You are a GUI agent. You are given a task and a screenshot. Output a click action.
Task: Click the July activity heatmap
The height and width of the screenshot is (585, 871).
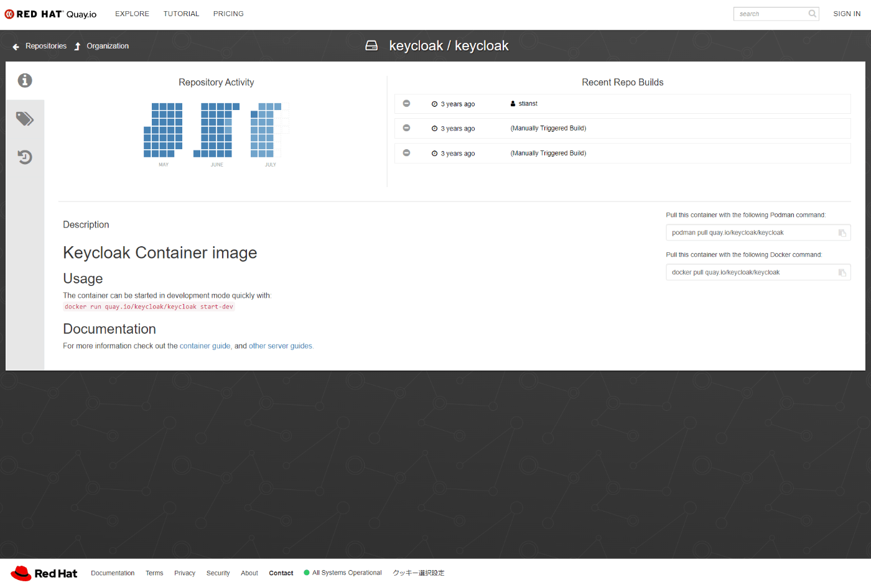[x=270, y=130]
